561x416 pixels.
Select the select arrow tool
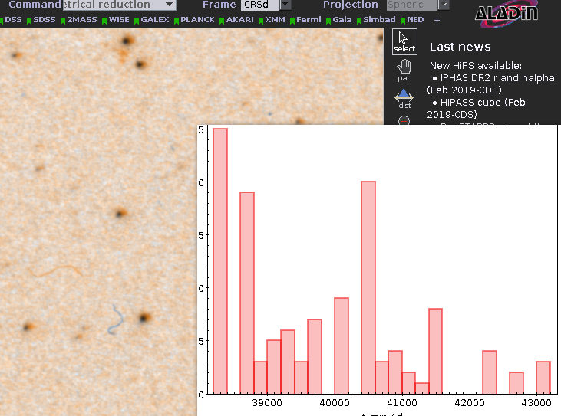tap(404, 42)
